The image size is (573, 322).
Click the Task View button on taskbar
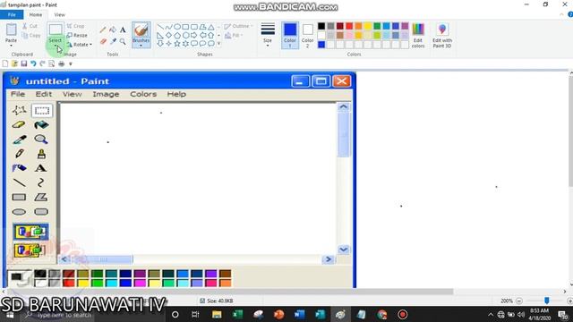tap(195, 314)
